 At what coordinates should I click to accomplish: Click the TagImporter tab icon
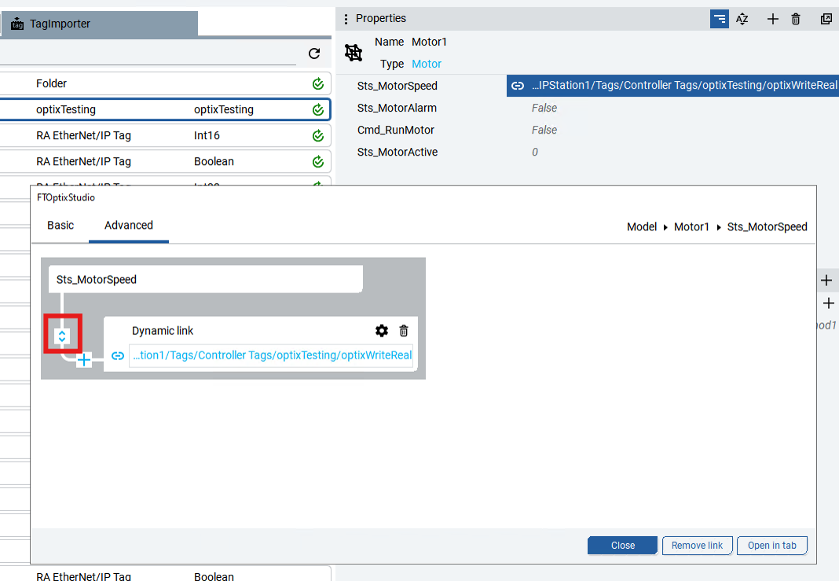[x=17, y=24]
